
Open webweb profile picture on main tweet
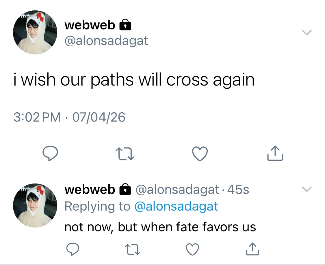pyautogui.click(x=35, y=33)
